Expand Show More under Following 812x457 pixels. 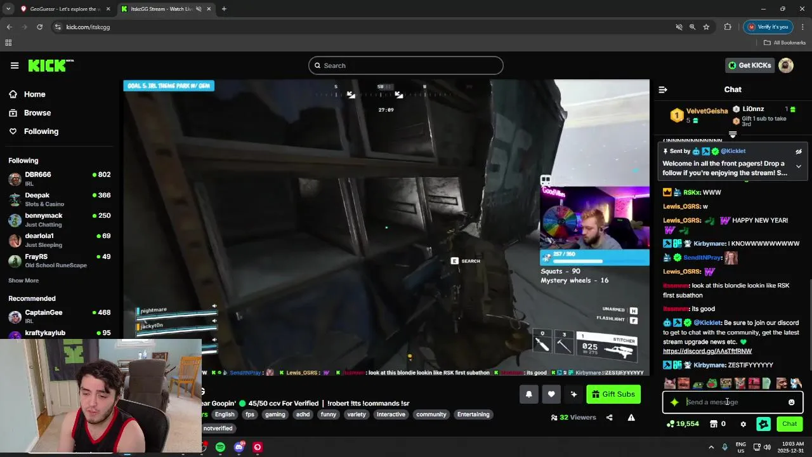(x=23, y=281)
